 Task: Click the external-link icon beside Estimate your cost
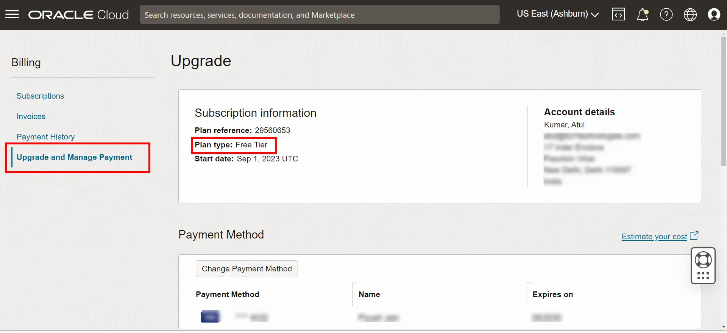pyautogui.click(x=694, y=236)
